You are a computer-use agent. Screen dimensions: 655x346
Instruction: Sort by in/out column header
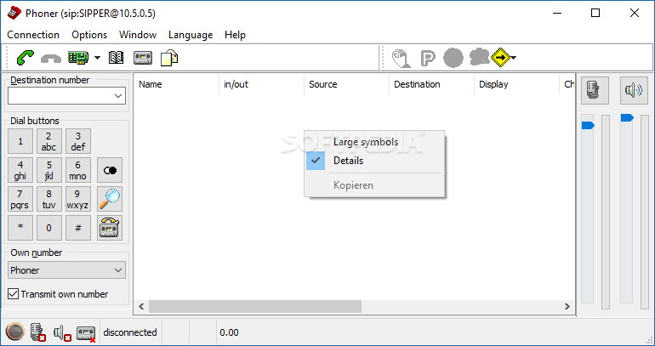point(261,84)
